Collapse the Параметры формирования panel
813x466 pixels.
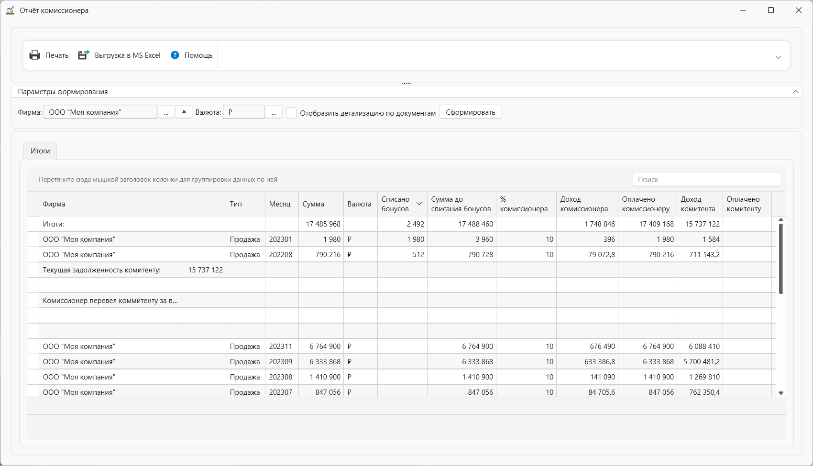coord(796,92)
